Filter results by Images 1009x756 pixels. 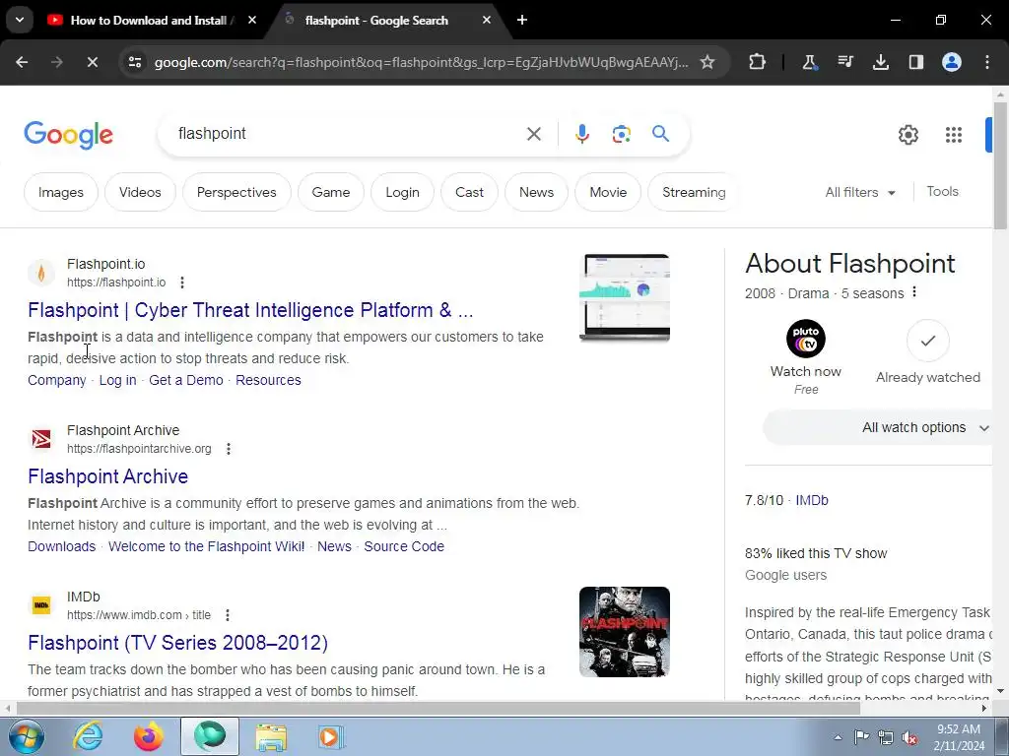(x=60, y=192)
